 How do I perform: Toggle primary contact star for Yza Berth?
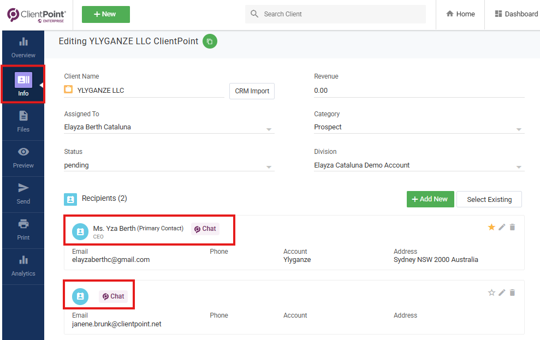pyautogui.click(x=491, y=227)
